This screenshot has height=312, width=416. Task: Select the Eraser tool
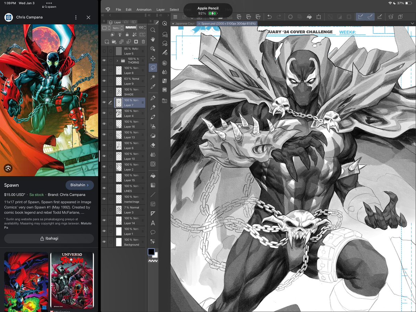click(x=153, y=145)
